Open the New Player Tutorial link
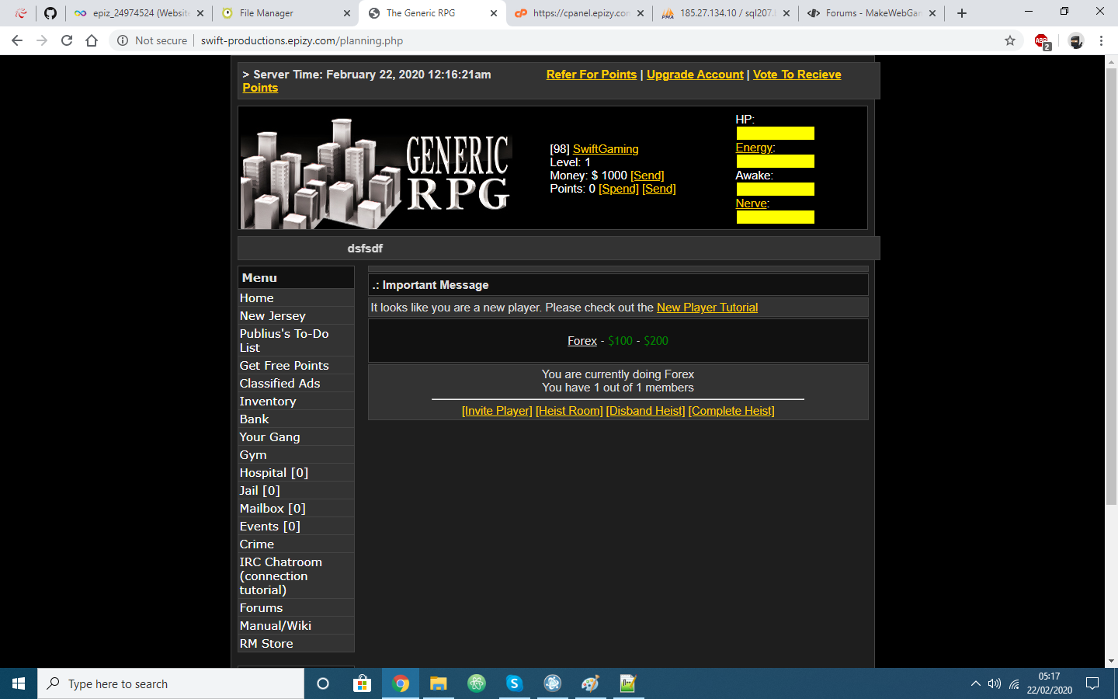This screenshot has width=1118, height=699. [x=707, y=308]
